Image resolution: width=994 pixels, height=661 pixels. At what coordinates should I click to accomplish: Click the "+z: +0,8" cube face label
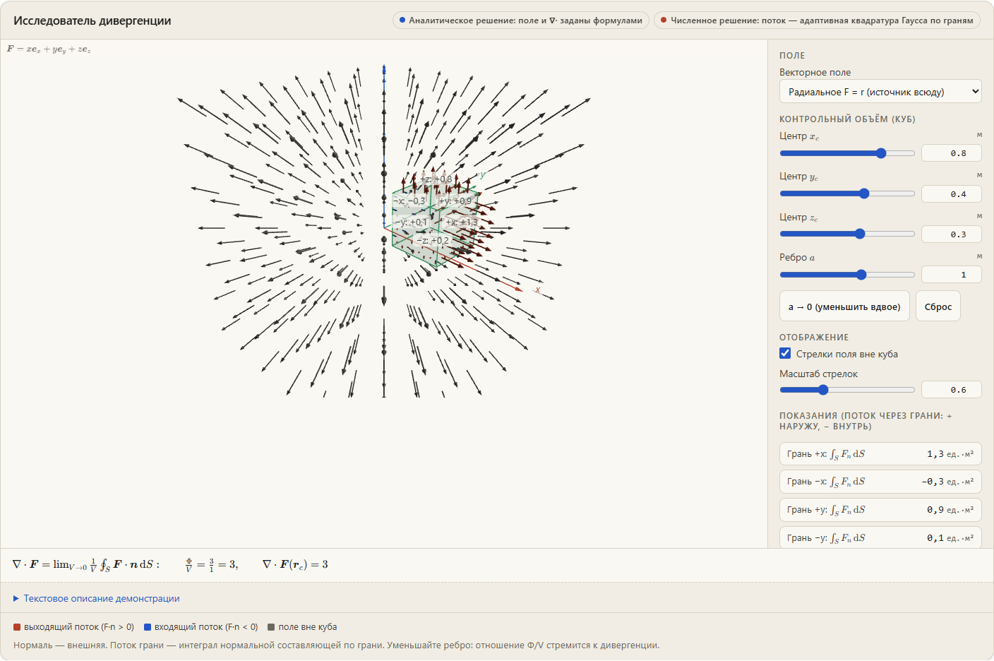(x=436, y=179)
